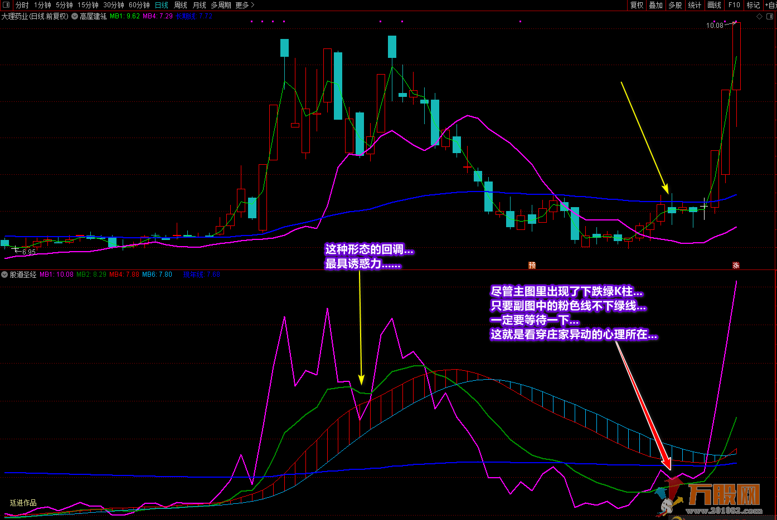
Task: Click the 长期线: 7.72 label
Action: [194, 17]
